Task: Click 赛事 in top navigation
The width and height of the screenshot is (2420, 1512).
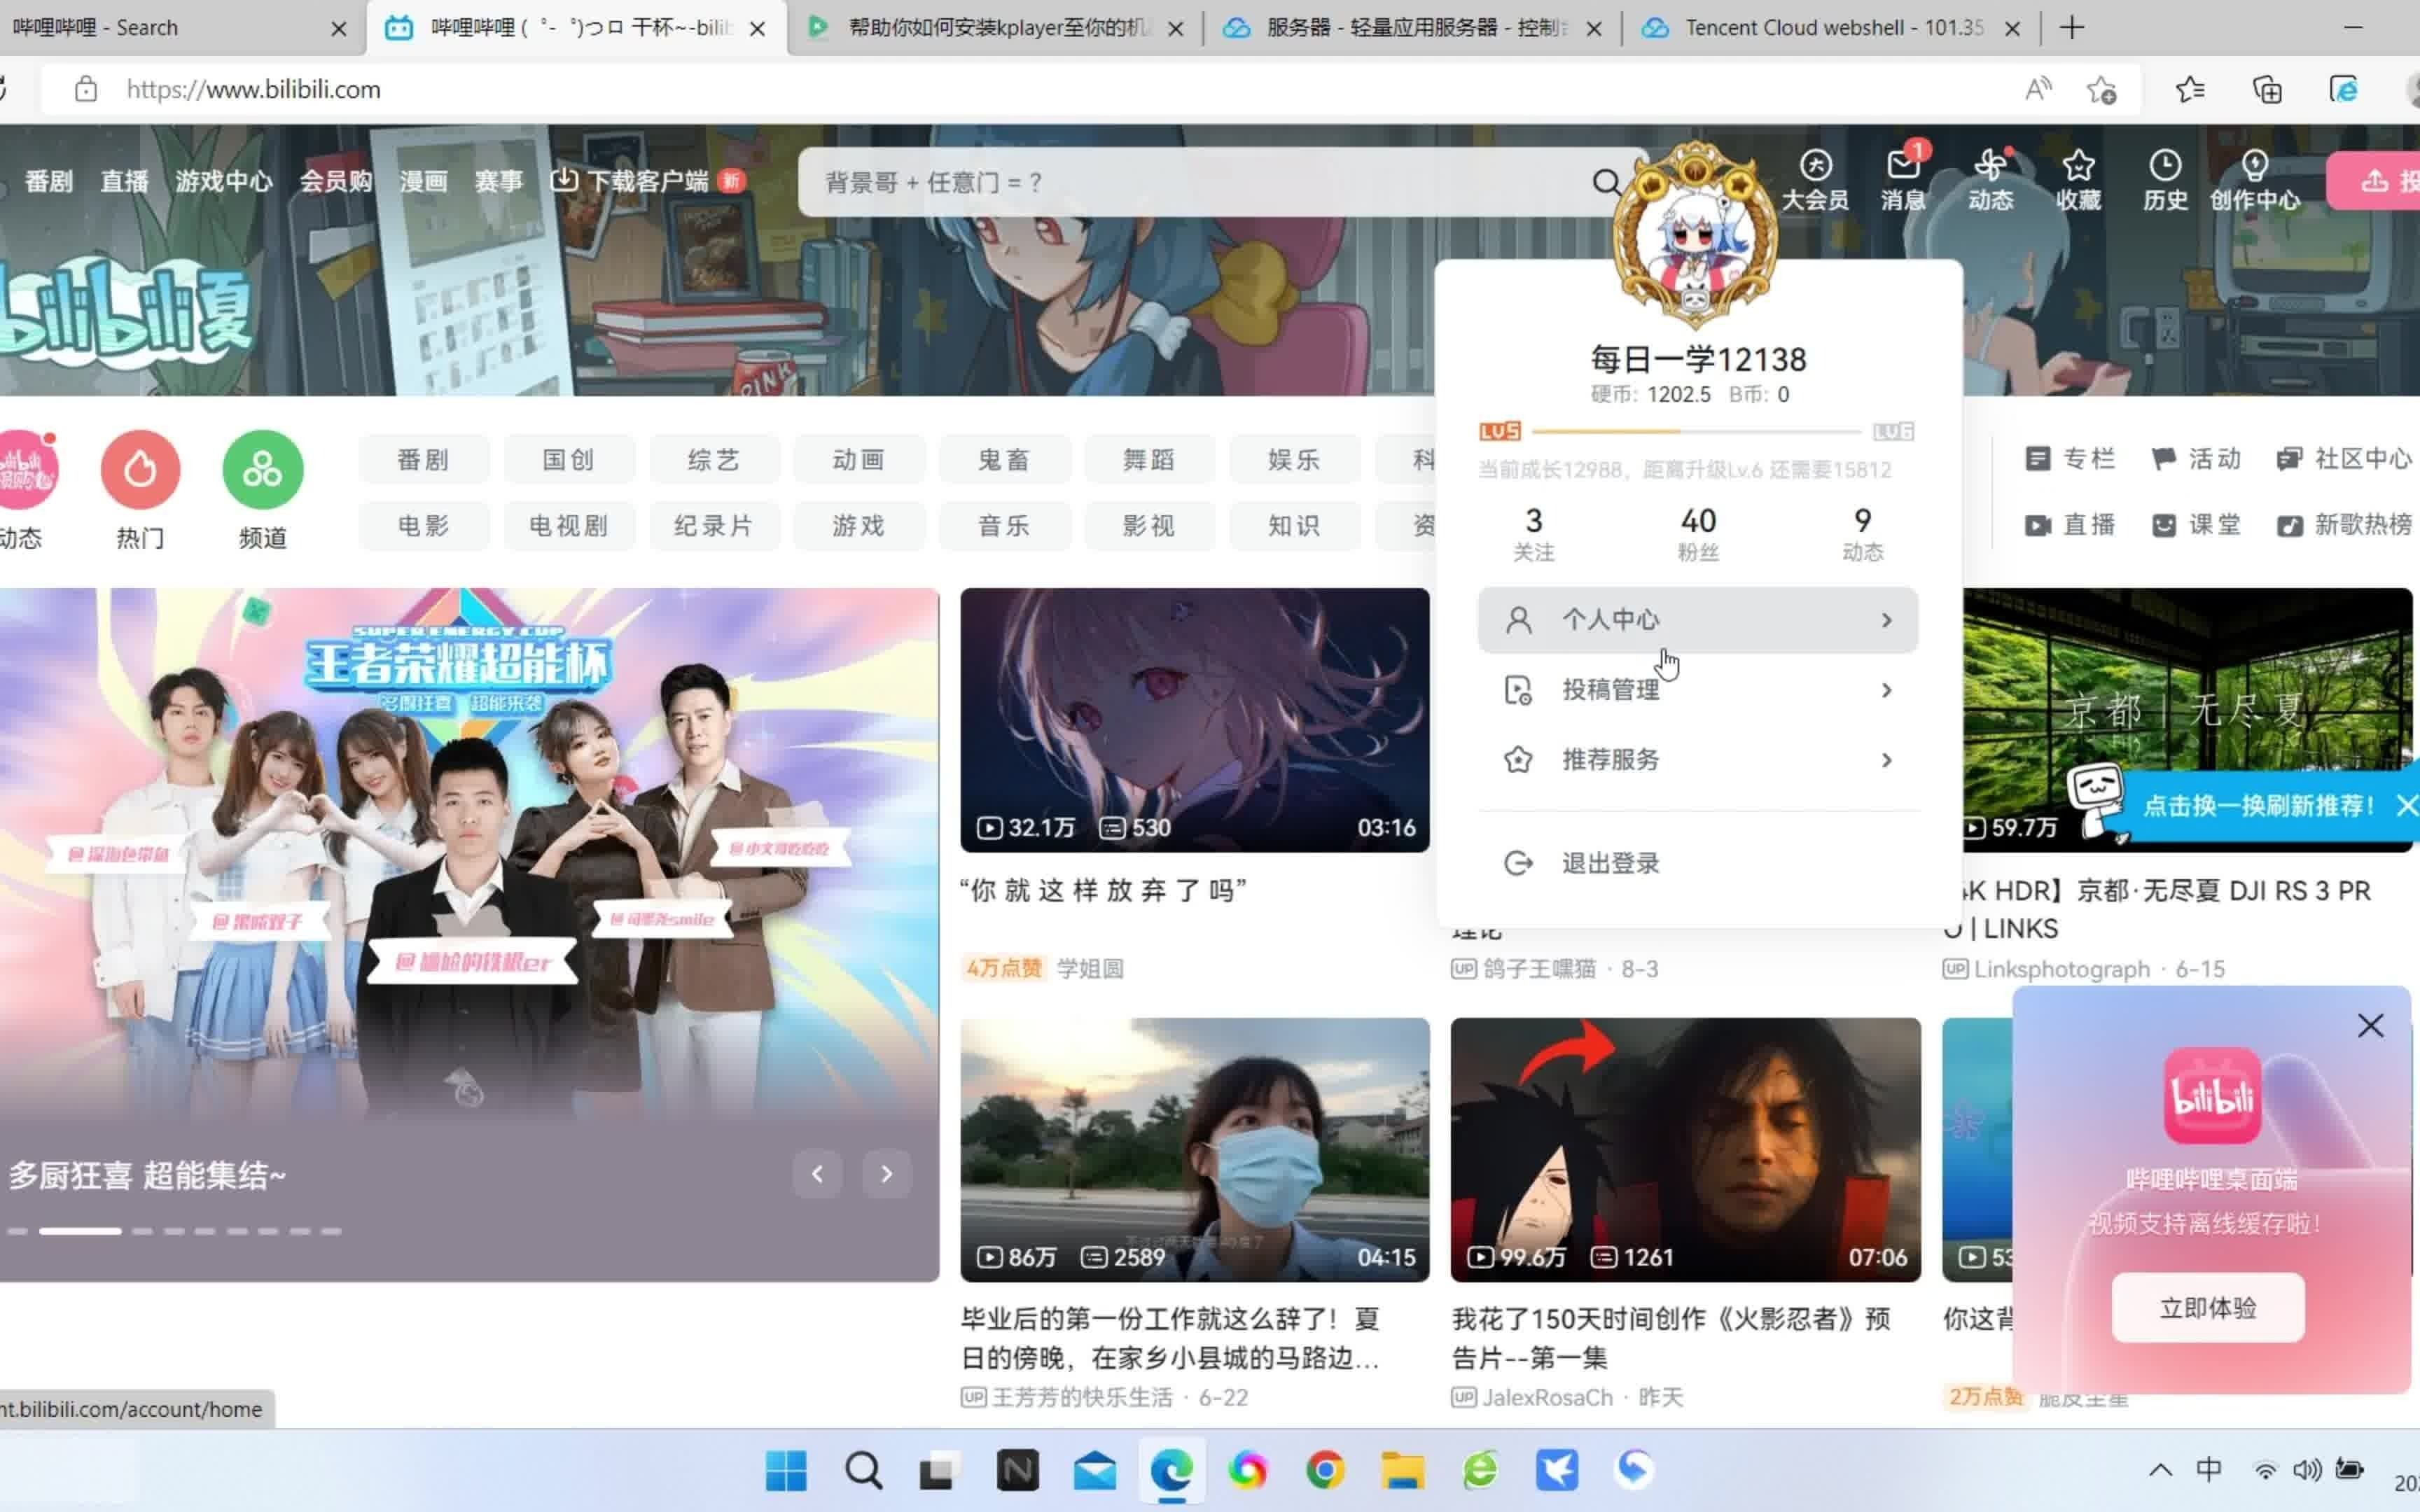Action: [498, 181]
